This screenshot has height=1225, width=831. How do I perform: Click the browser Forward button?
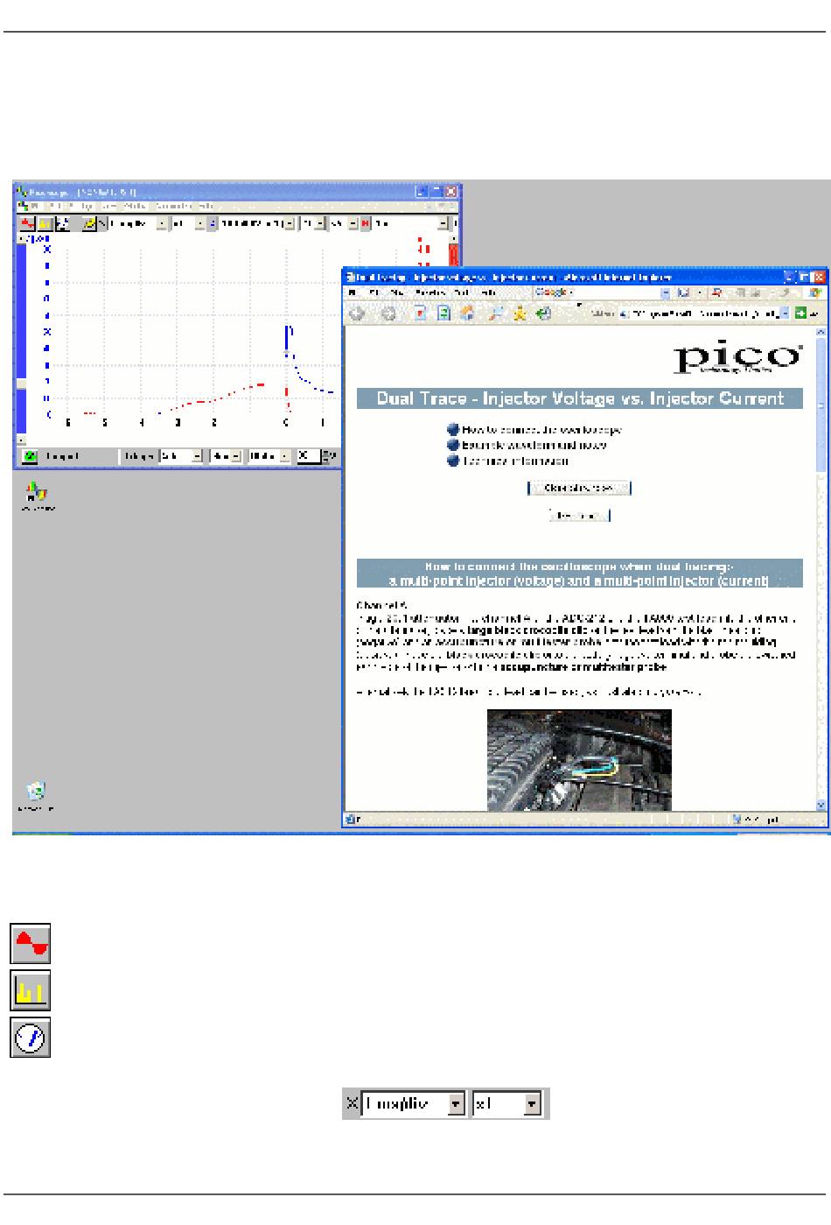point(388,313)
